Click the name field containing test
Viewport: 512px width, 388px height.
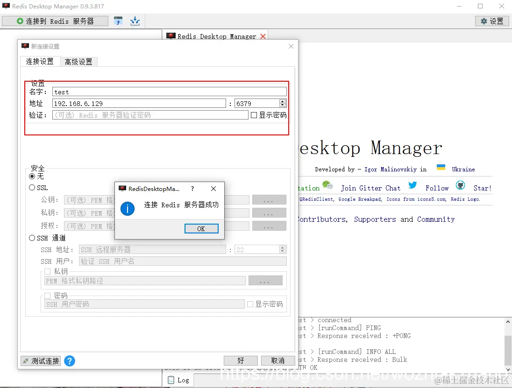170,92
